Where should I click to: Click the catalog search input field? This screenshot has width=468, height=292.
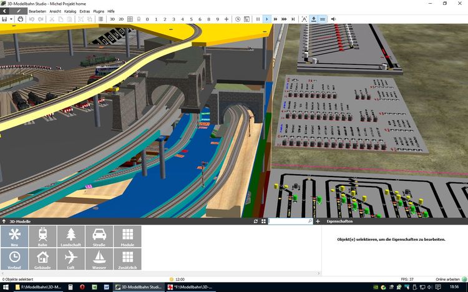point(287,221)
